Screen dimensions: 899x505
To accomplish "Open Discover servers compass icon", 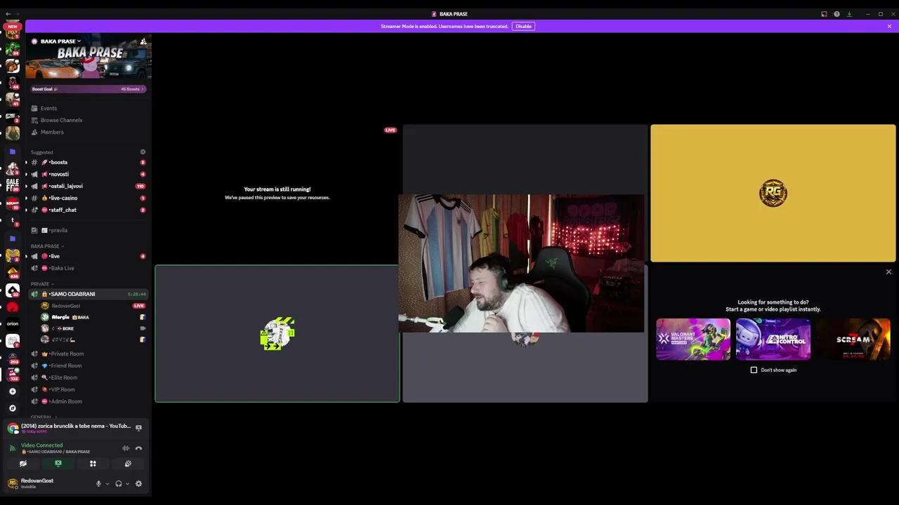I will tap(12, 408).
